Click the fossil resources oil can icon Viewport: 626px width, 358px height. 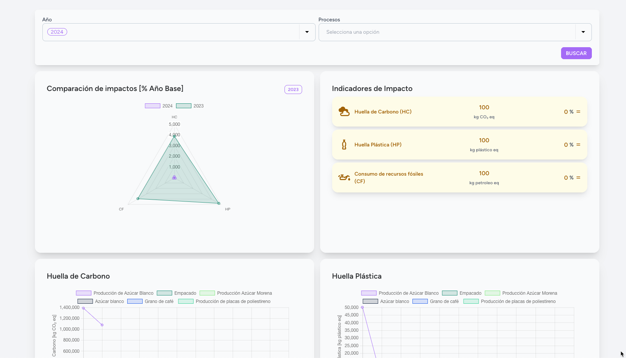pyautogui.click(x=344, y=178)
